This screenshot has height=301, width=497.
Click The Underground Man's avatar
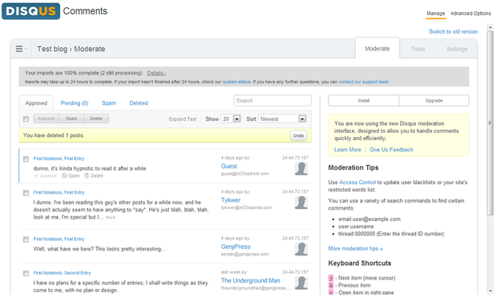[301, 283]
